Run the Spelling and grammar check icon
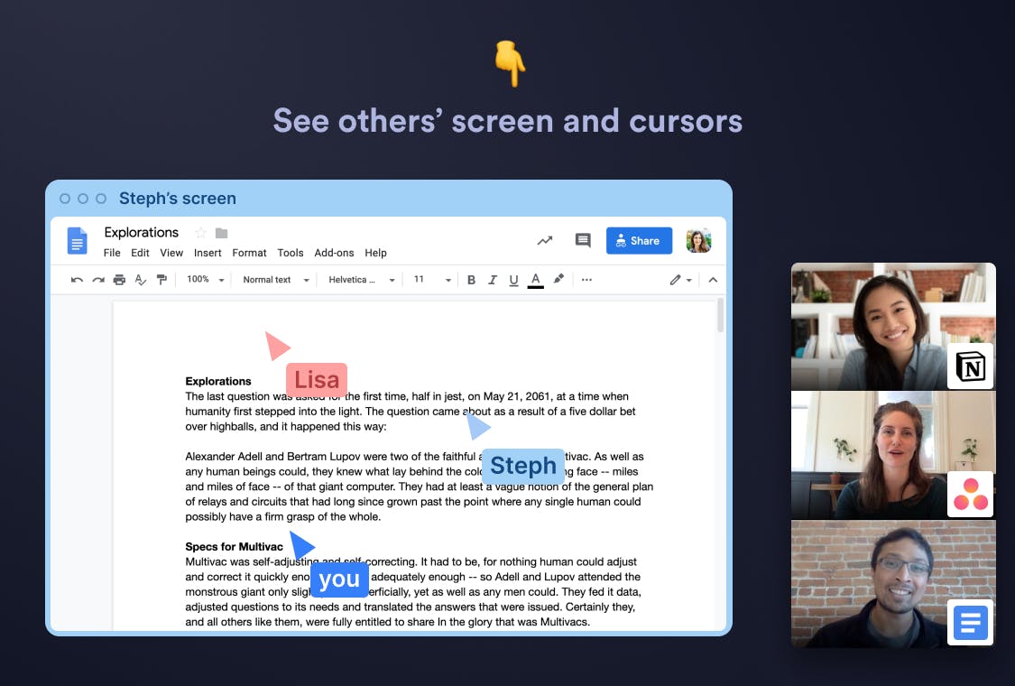This screenshot has height=686, width=1015. (141, 280)
